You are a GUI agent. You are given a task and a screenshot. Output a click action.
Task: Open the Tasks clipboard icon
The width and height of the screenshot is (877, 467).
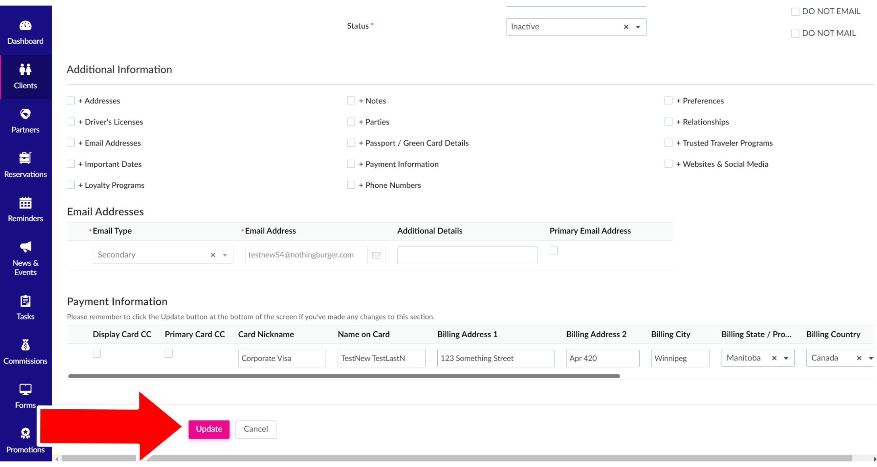25,301
